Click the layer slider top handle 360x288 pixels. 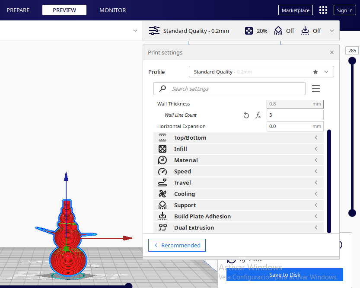(x=352, y=61)
